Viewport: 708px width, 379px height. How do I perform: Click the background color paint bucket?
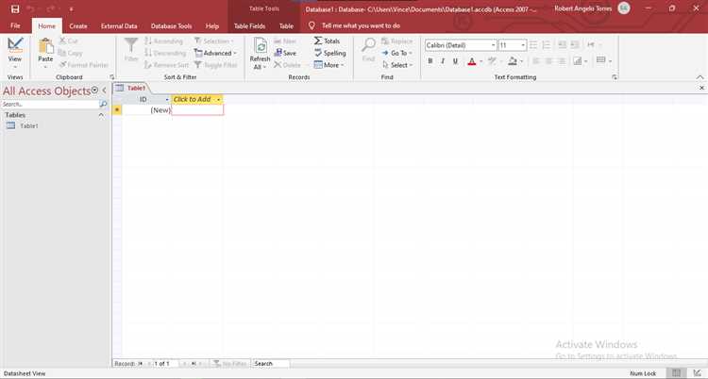[x=513, y=61]
